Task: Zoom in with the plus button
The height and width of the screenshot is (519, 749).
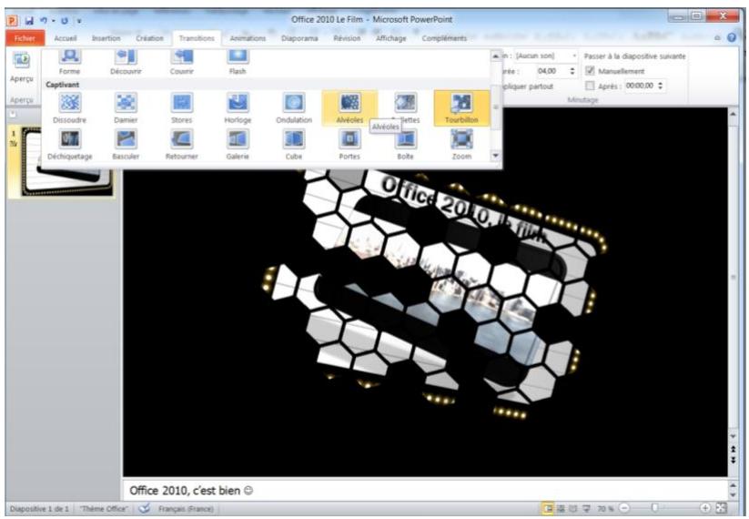Action: pyautogui.click(x=705, y=508)
